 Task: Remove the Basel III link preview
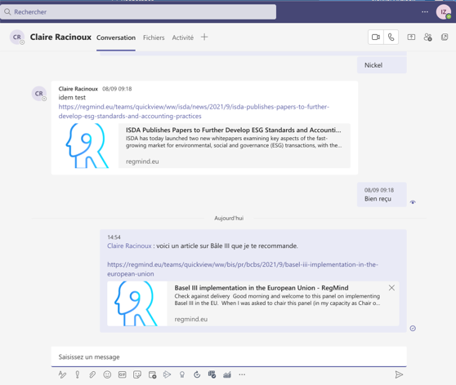(391, 288)
